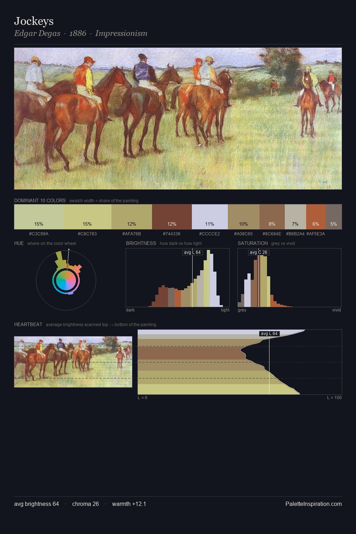The width and height of the screenshot is (356, 534).
Task: Click "where on the color wheel" caption
Action: 52,244
